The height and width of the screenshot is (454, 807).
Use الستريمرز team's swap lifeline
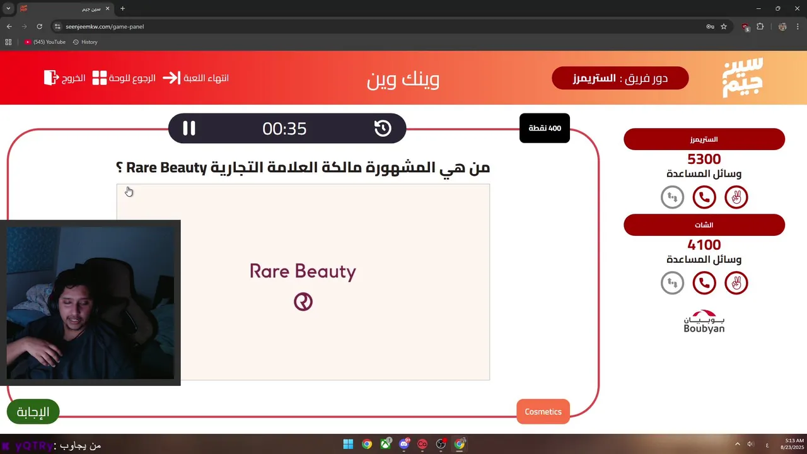pyautogui.click(x=672, y=197)
